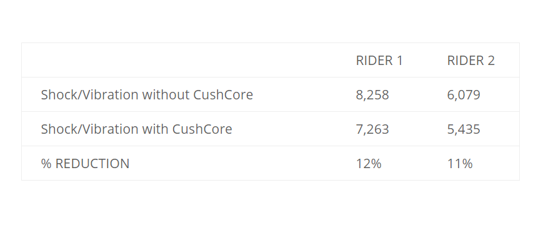Click the word REDUCTION in the last row
The width and height of the screenshot is (548, 235).
[x=92, y=164]
